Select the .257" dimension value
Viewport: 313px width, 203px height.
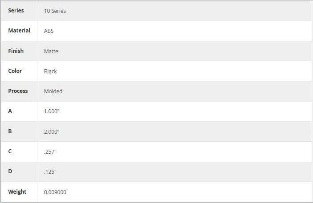pyautogui.click(x=50, y=152)
